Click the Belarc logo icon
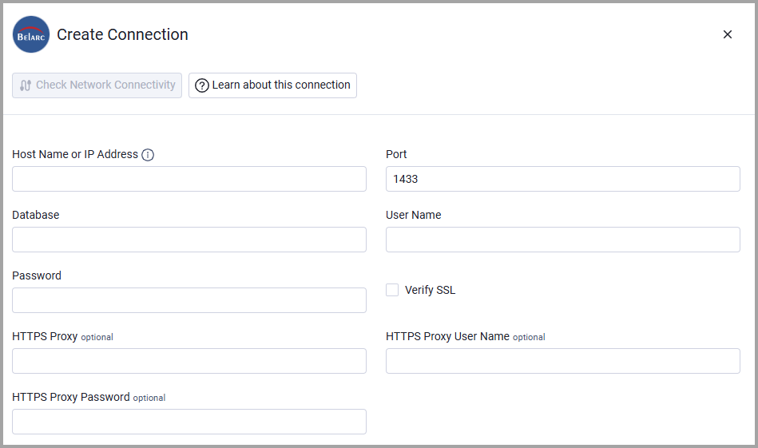 (31, 34)
